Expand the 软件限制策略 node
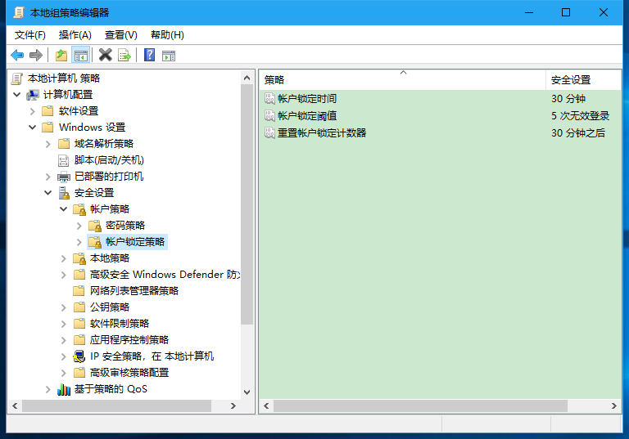Viewport: 629px width, 439px height. click(63, 324)
